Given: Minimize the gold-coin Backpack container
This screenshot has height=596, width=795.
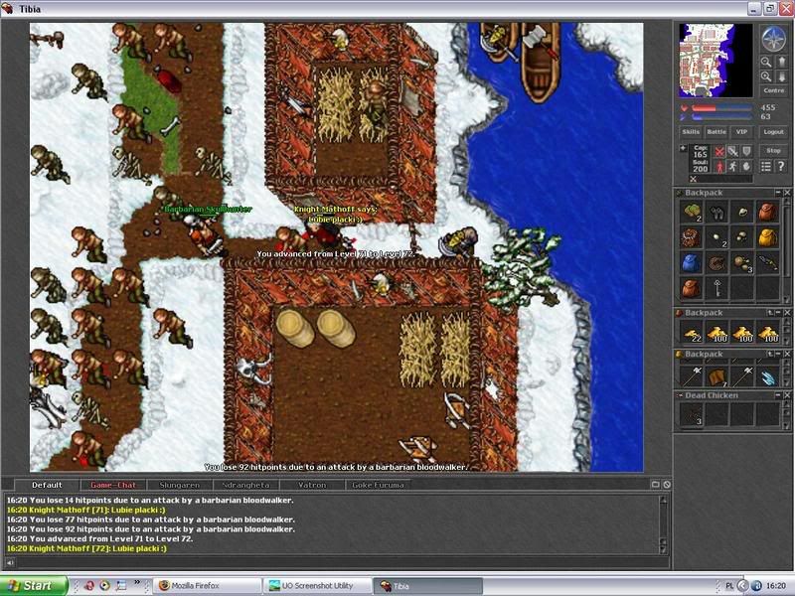Looking at the screenshot, I should (x=778, y=313).
